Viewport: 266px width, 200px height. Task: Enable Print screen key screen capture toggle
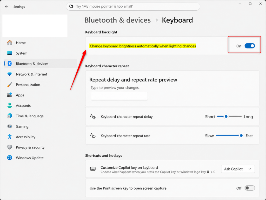(x=250, y=188)
